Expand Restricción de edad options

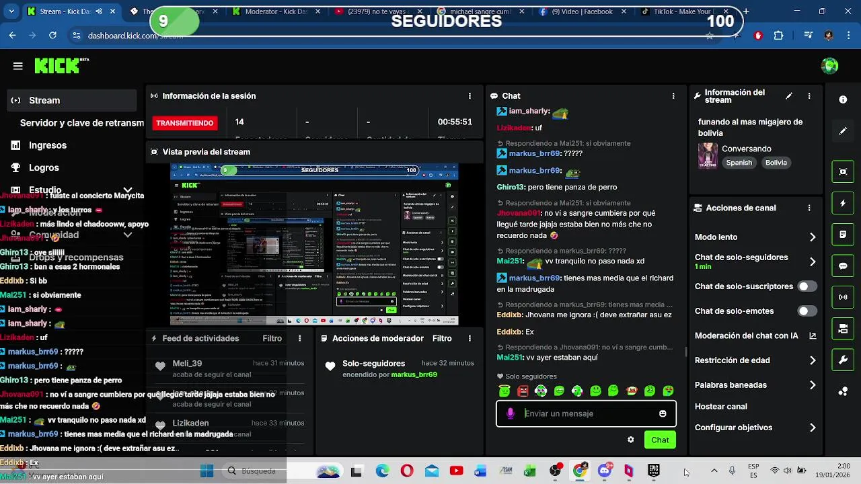813,360
